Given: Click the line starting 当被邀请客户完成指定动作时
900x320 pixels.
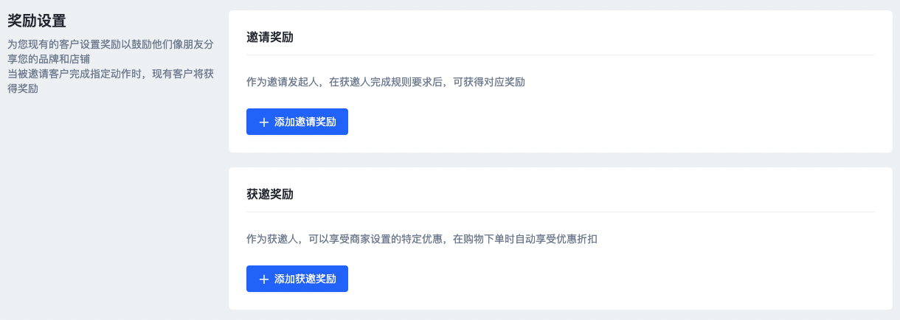Looking at the screenshot, I should [x=111, y=74].
